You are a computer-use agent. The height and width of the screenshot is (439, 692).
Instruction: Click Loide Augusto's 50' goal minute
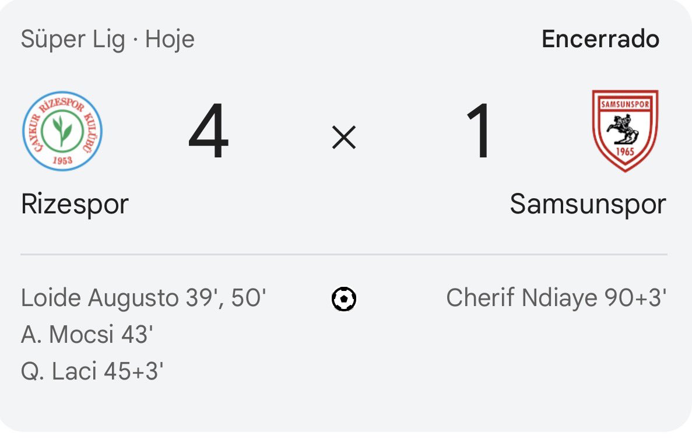point(249,298)
